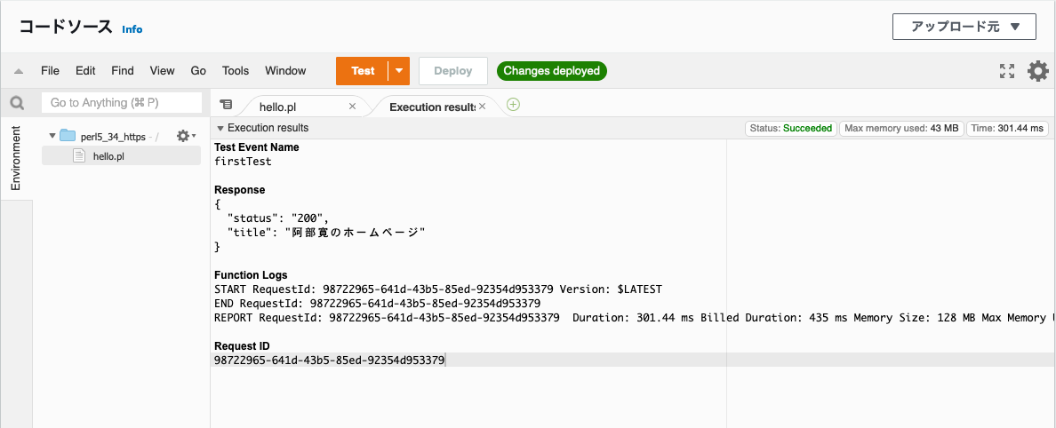The image size is (1056, 428).
Task: Open the Find menu
Action: pos(123,71)
